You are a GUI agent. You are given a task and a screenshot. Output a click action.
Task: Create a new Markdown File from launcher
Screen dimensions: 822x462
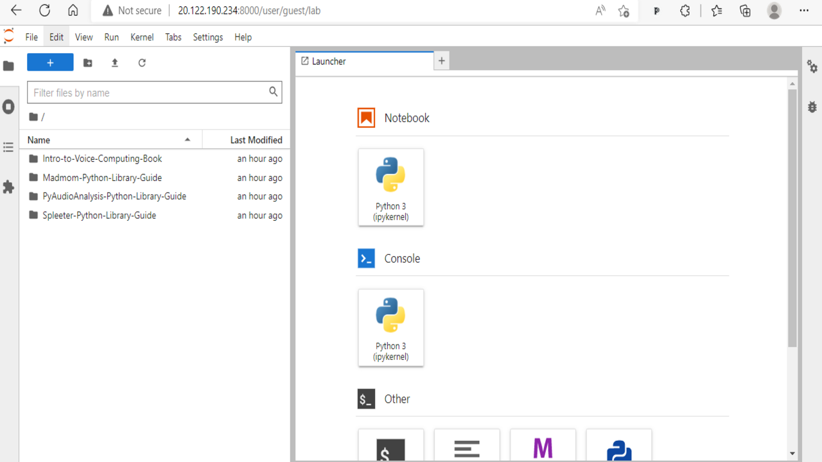click(543, 445)
